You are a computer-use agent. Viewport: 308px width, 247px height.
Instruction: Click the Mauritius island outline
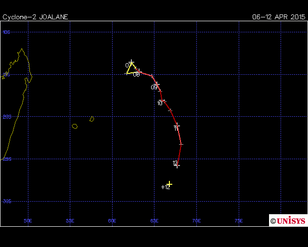point(91,119)
